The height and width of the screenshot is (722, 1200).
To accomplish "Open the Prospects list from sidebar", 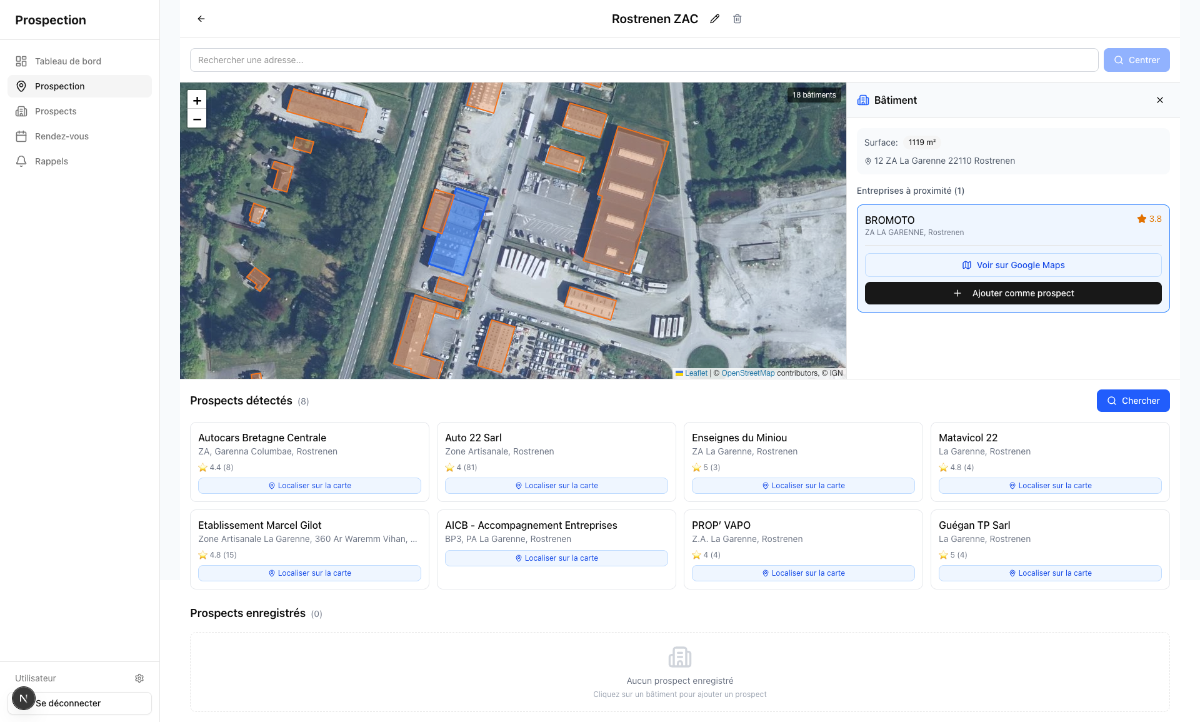I will tap(56, 111).
